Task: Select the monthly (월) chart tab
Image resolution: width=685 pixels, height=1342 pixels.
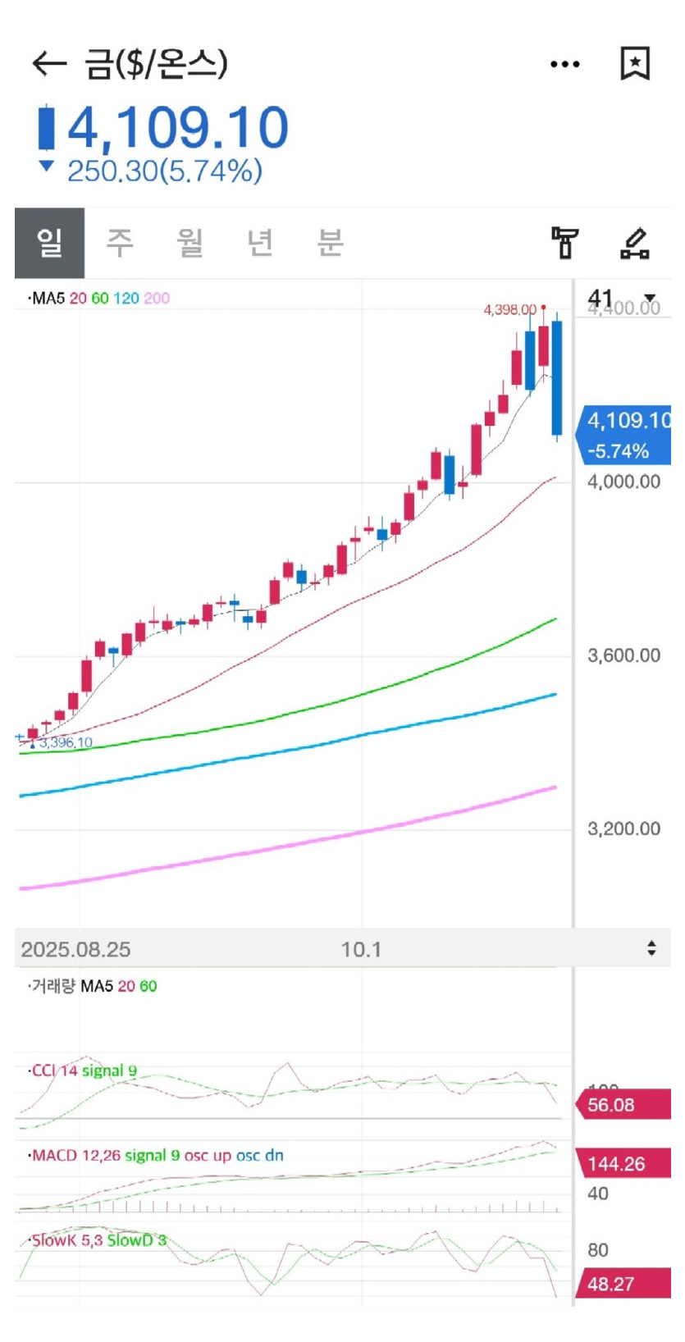Action: click(190, 243)
